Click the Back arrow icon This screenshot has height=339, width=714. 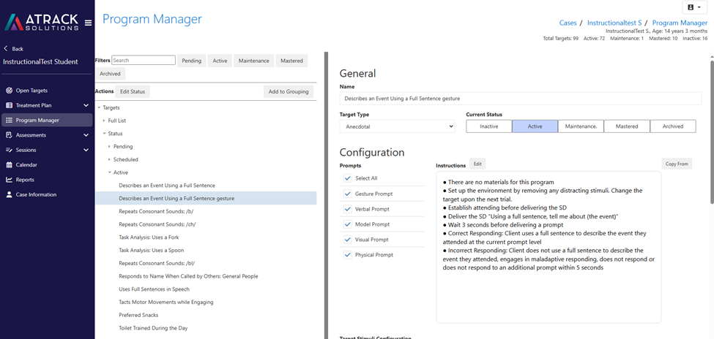pyautogui.click(x=6, y=49)
